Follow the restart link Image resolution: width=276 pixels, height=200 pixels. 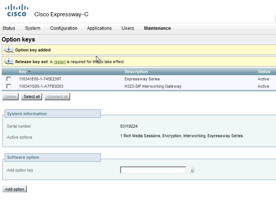point(60,62)
